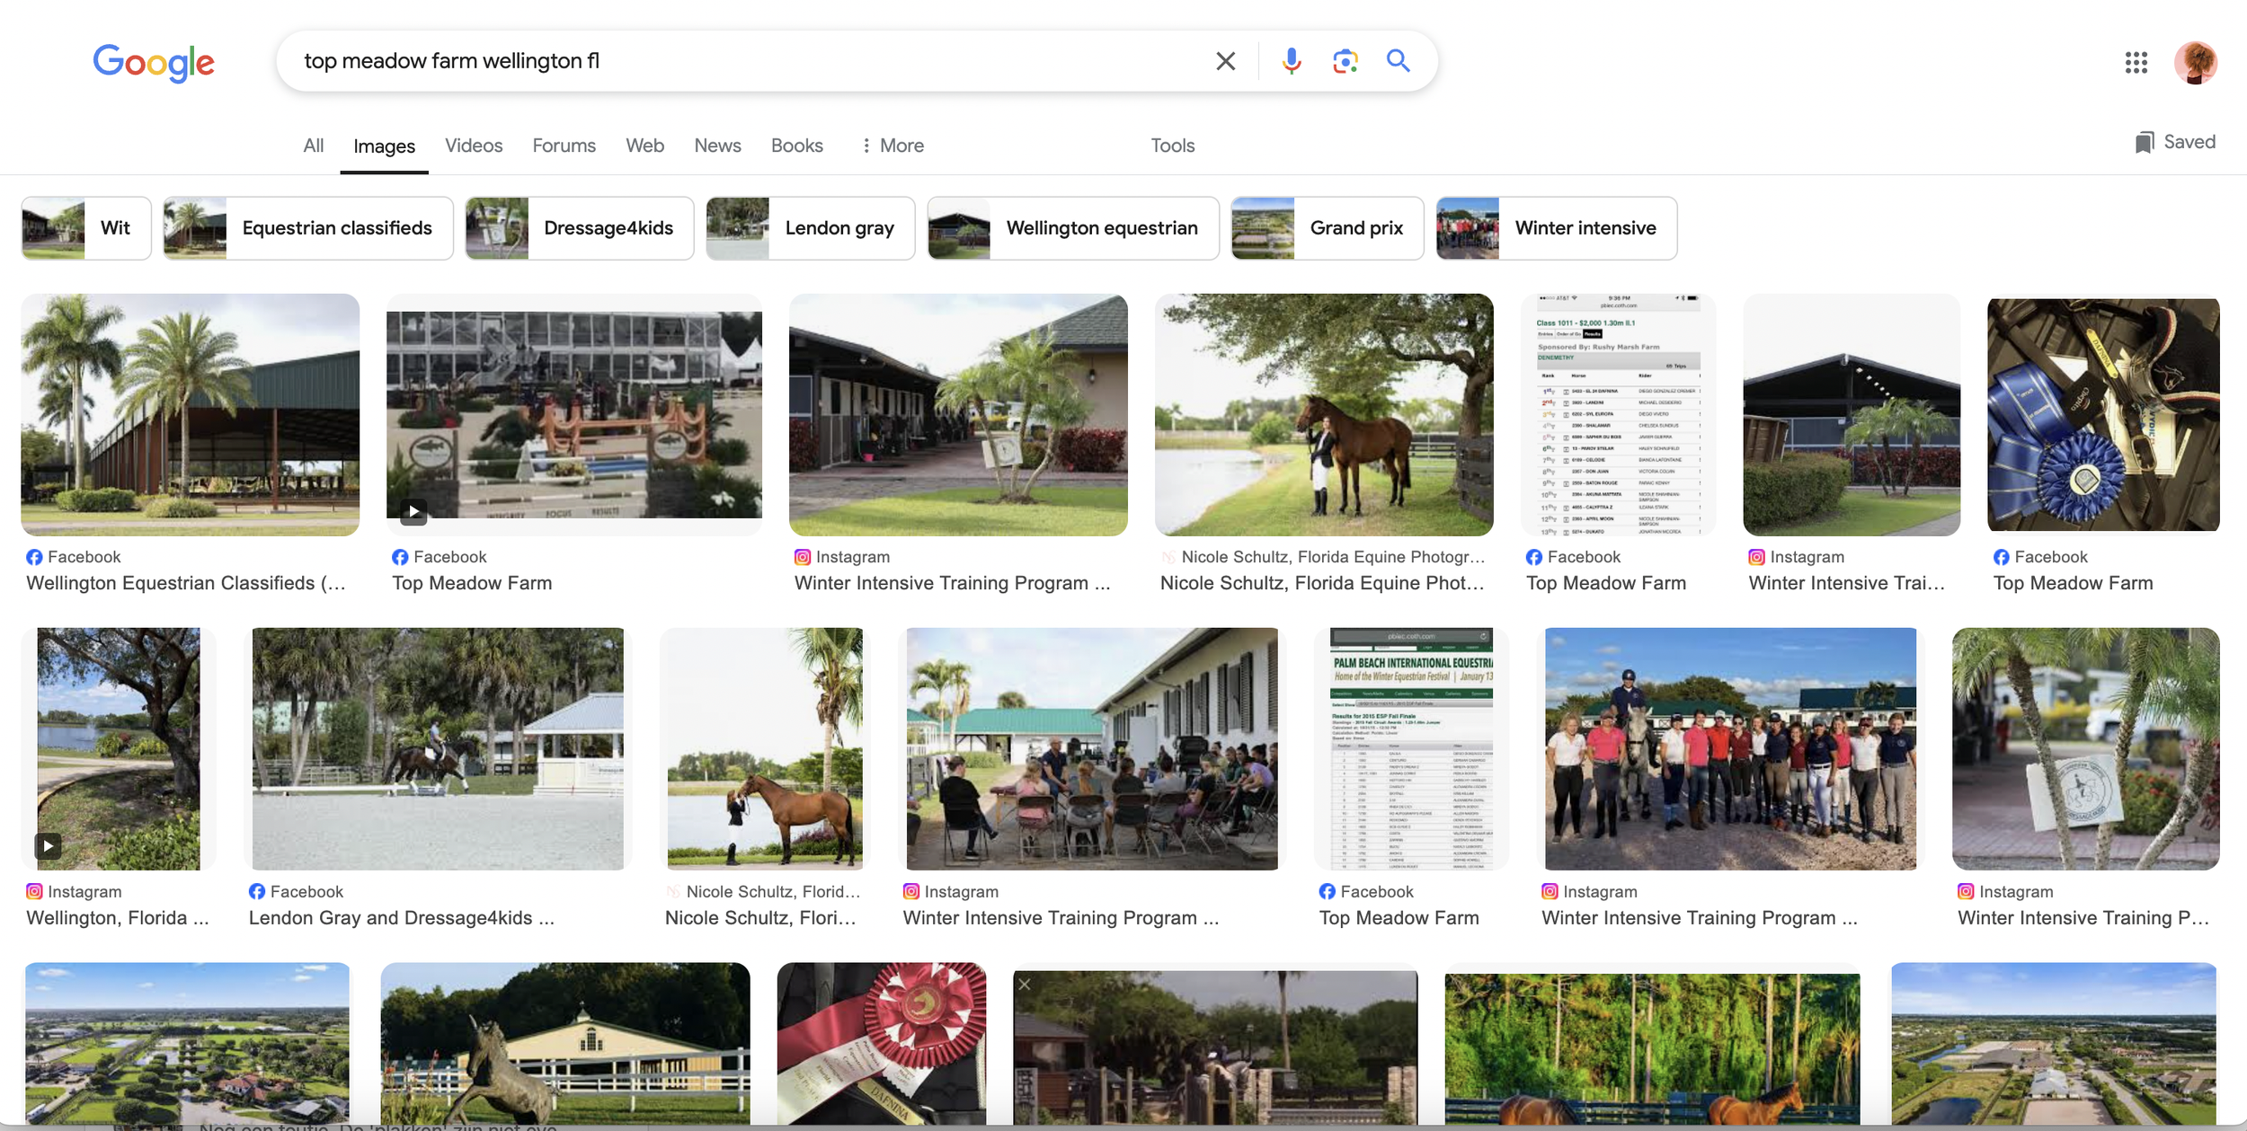
Task: Switch to the News tab
Action: click(x=716, y=146)
